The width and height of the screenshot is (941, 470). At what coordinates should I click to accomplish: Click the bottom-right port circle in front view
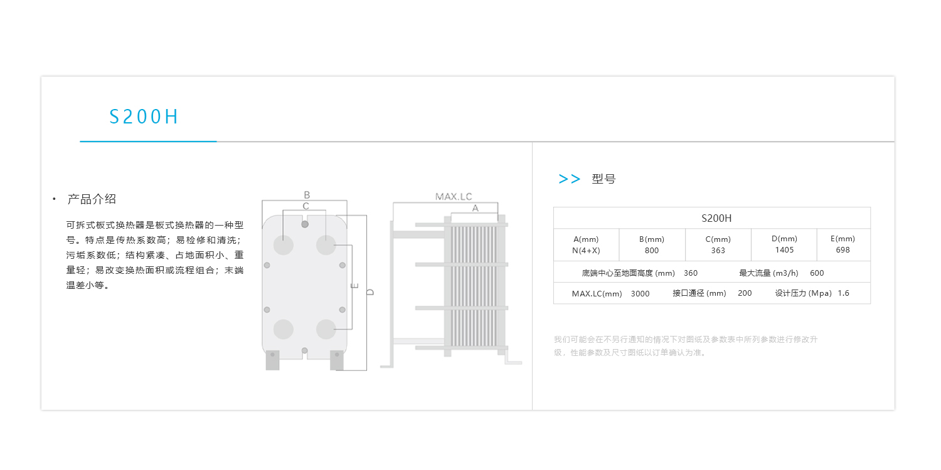(326, 329)
